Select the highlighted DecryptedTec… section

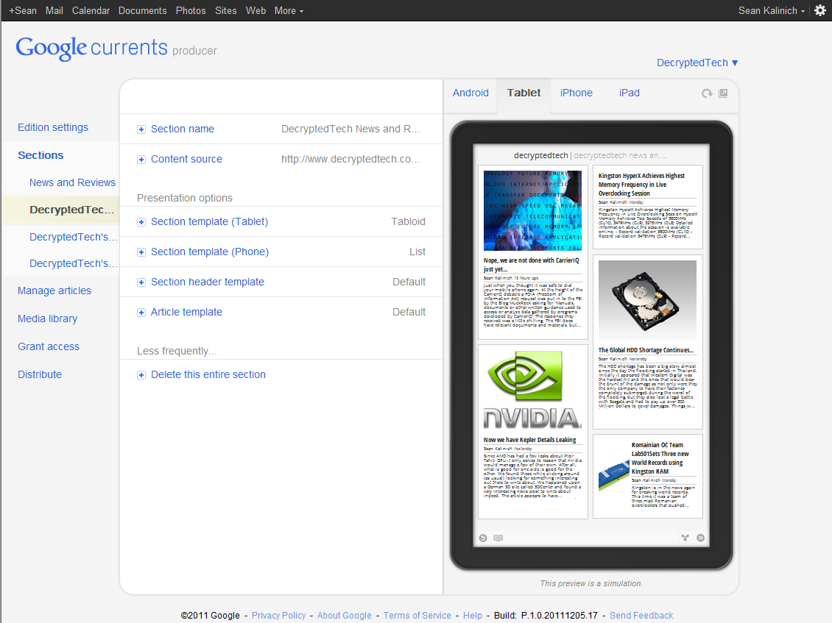71,210
